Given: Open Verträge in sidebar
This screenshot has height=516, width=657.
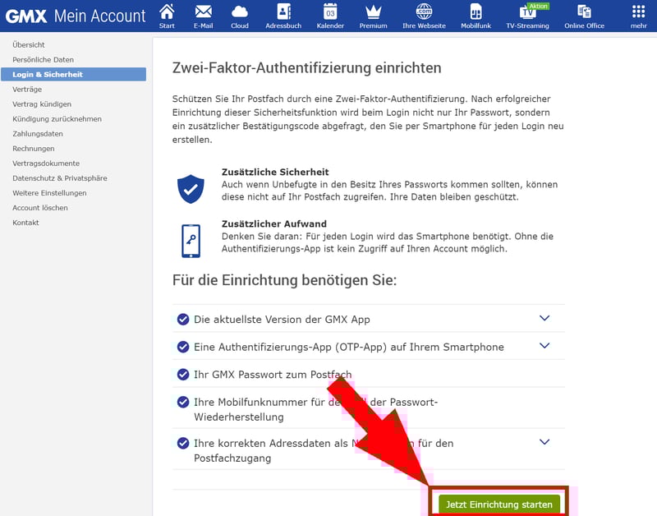Looking at the screenshot, I should 27,90.
